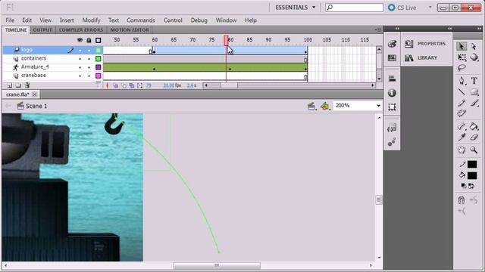Select the Eraser tool

pyautogui.click(x=474, y=138)
